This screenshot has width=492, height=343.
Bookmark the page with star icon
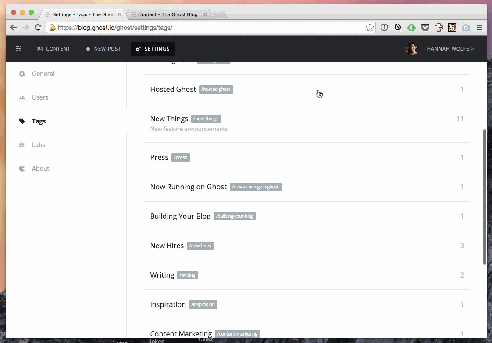(x=370, y=28)
